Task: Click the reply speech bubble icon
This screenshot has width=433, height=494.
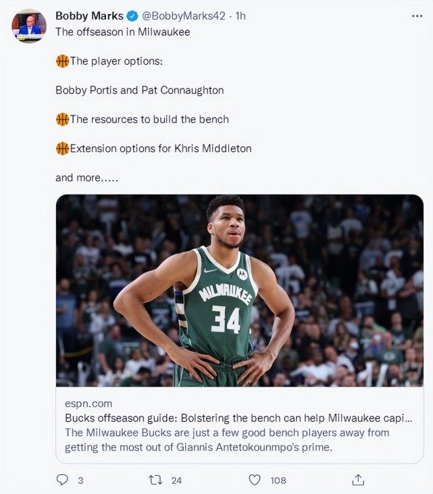Action: point(63,480)
